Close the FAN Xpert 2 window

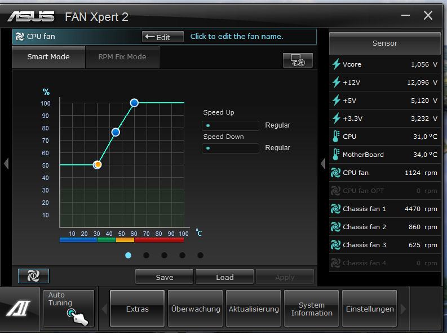pos(428,15)
